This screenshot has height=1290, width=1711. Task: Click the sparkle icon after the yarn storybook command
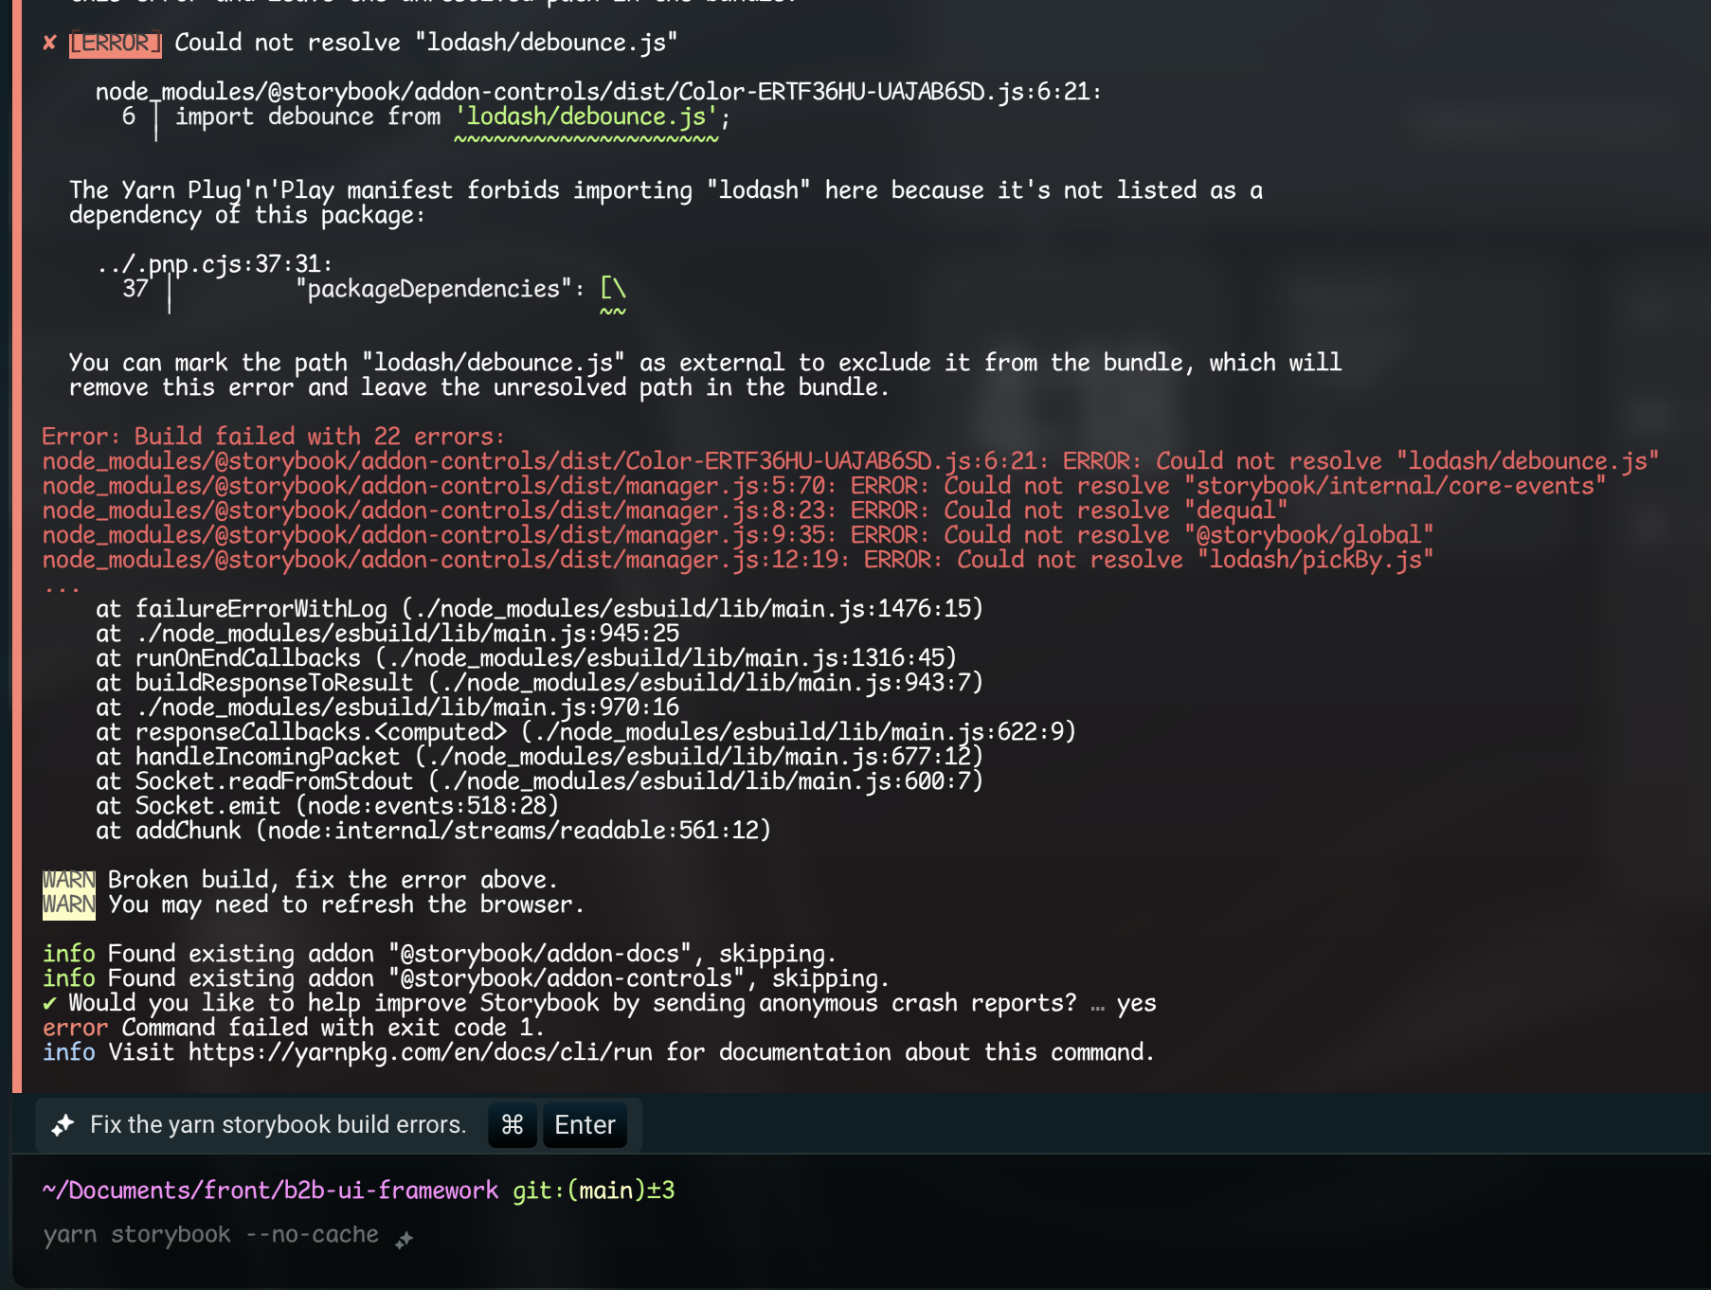[405, 1239]
